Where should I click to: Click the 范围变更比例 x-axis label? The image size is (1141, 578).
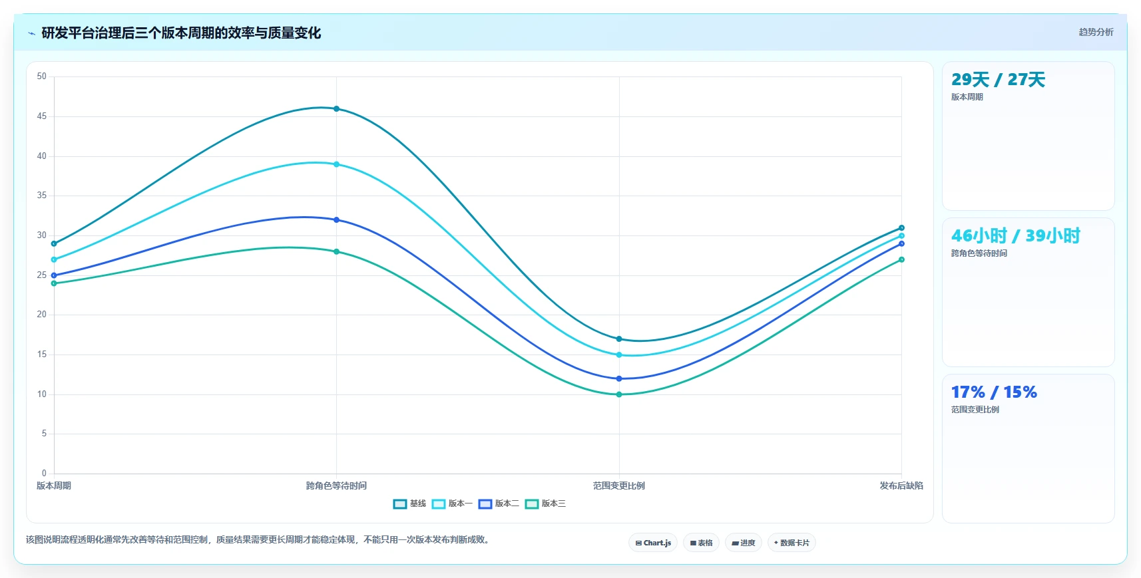(x=619, y=486)
